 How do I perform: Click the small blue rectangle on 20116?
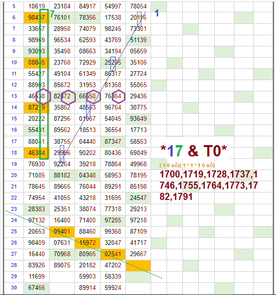(139, 19)
